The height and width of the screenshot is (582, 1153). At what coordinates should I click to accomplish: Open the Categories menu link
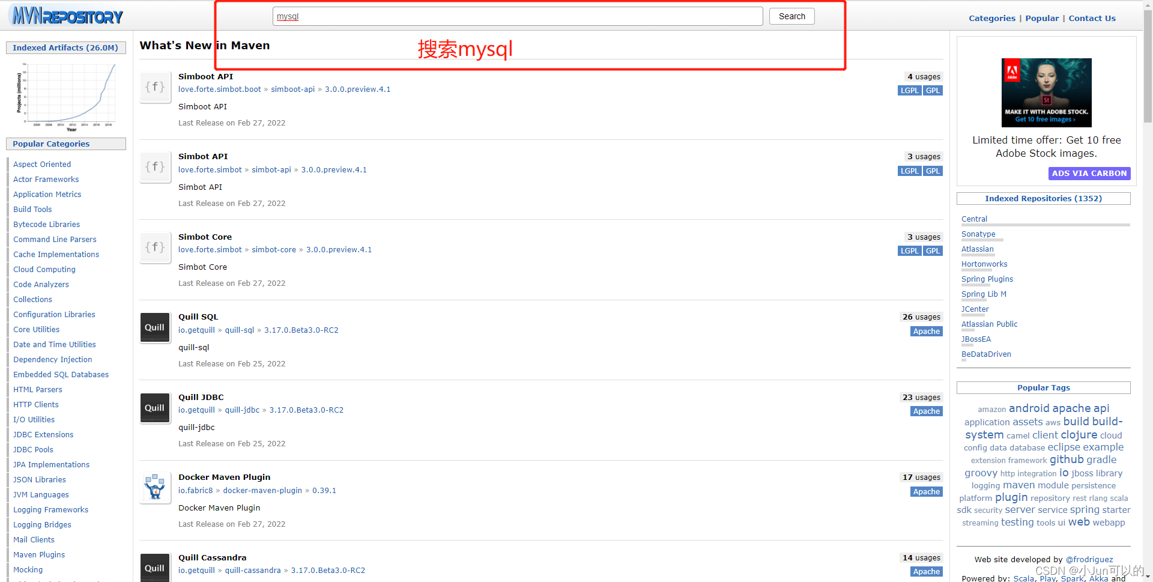coord(992,18)
